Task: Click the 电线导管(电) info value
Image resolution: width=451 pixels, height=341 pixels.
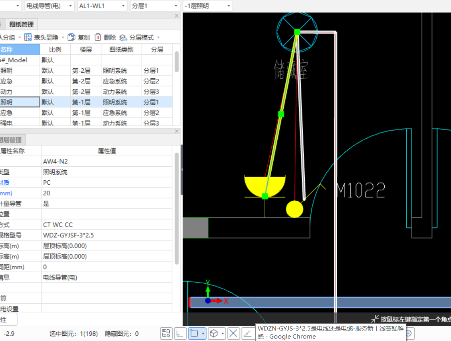Action: [x=107, y=278]
